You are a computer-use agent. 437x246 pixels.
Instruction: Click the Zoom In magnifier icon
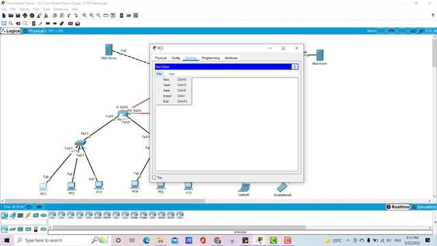(85, 16)
